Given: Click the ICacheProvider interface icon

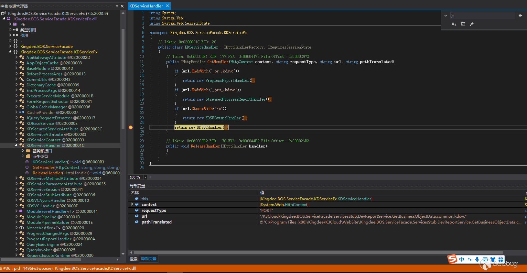Looking at the screenshot, I should 22,112.
